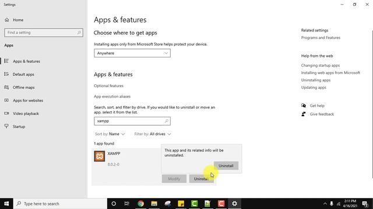Screen dimensions: 373x209
Task: Click the search icon in the xampp field
Action: (167, 121)
